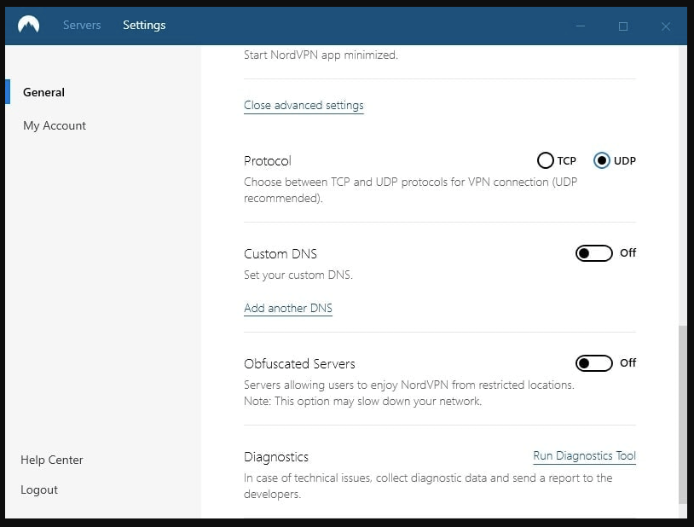
Task: Click Run Diagnostics Tool link
Action: 584,456
